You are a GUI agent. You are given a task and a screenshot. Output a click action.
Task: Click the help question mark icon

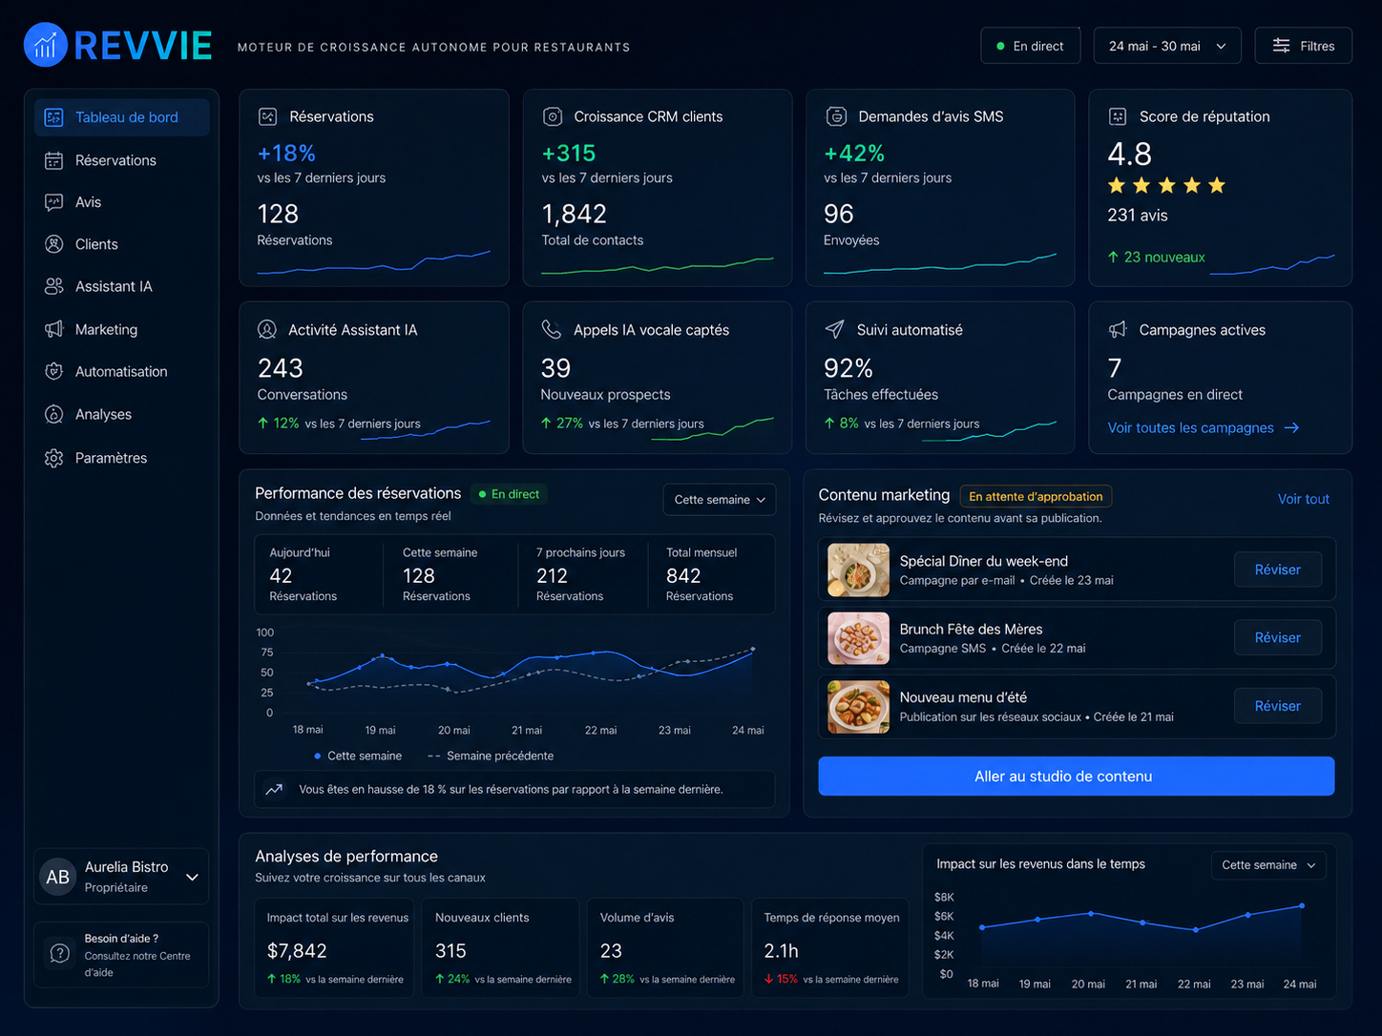click(x=59, y=954)
